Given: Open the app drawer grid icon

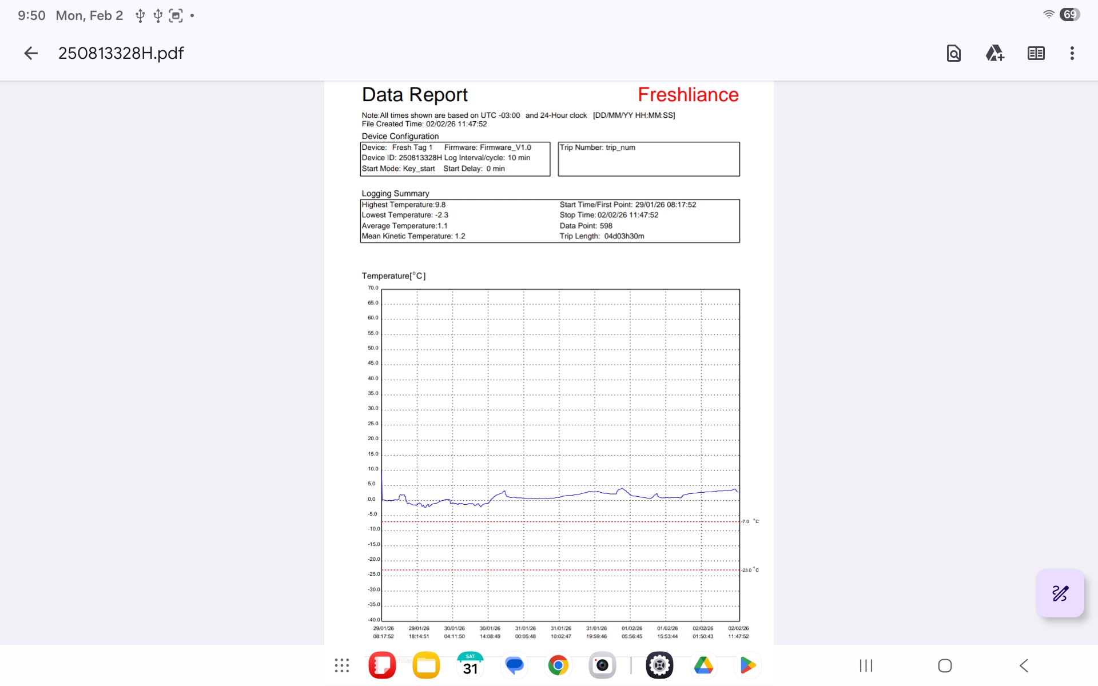Looking at the screenshot, I should [342, 665].
